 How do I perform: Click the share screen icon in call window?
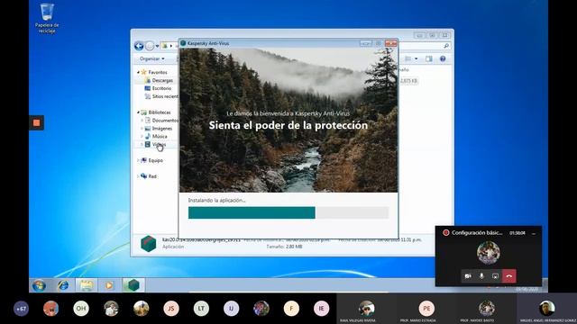495,276
